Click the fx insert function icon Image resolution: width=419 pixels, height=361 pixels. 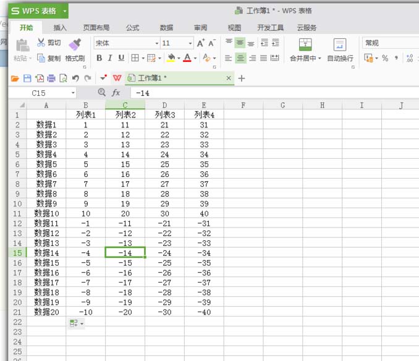tap(116, 93)
